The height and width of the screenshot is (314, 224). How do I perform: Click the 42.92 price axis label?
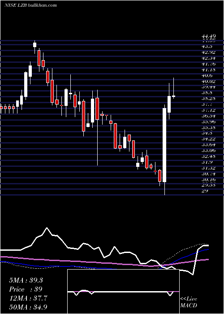[209, 52]
